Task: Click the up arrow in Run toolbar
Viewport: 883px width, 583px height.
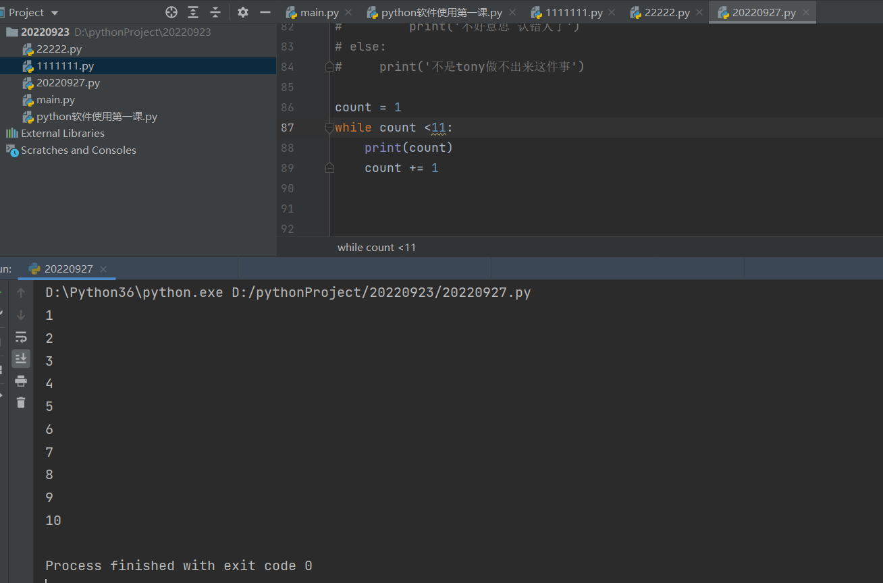Action: 21,293
